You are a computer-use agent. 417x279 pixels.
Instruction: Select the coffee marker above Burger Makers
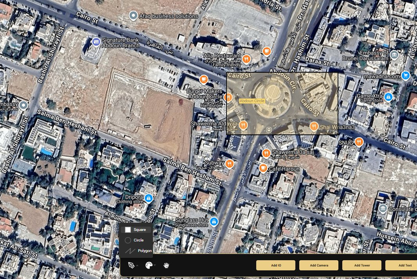click(203, 79)
